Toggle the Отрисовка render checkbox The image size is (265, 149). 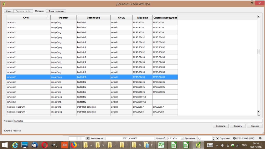click(217, 138)
